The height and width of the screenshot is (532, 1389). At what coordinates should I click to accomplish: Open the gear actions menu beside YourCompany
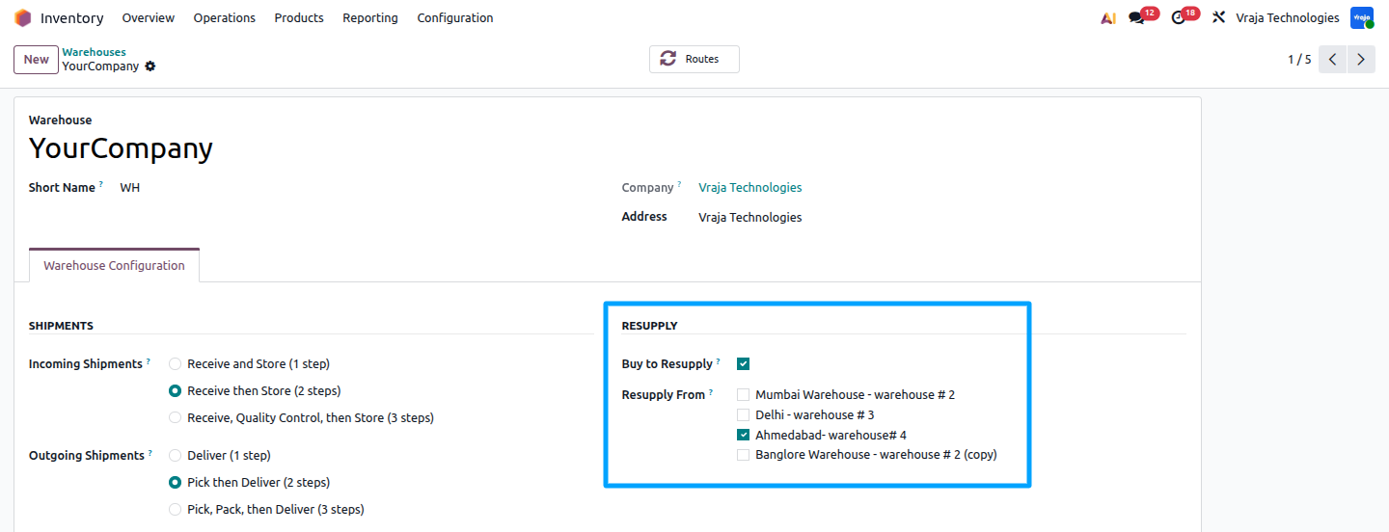coord(150,66)
